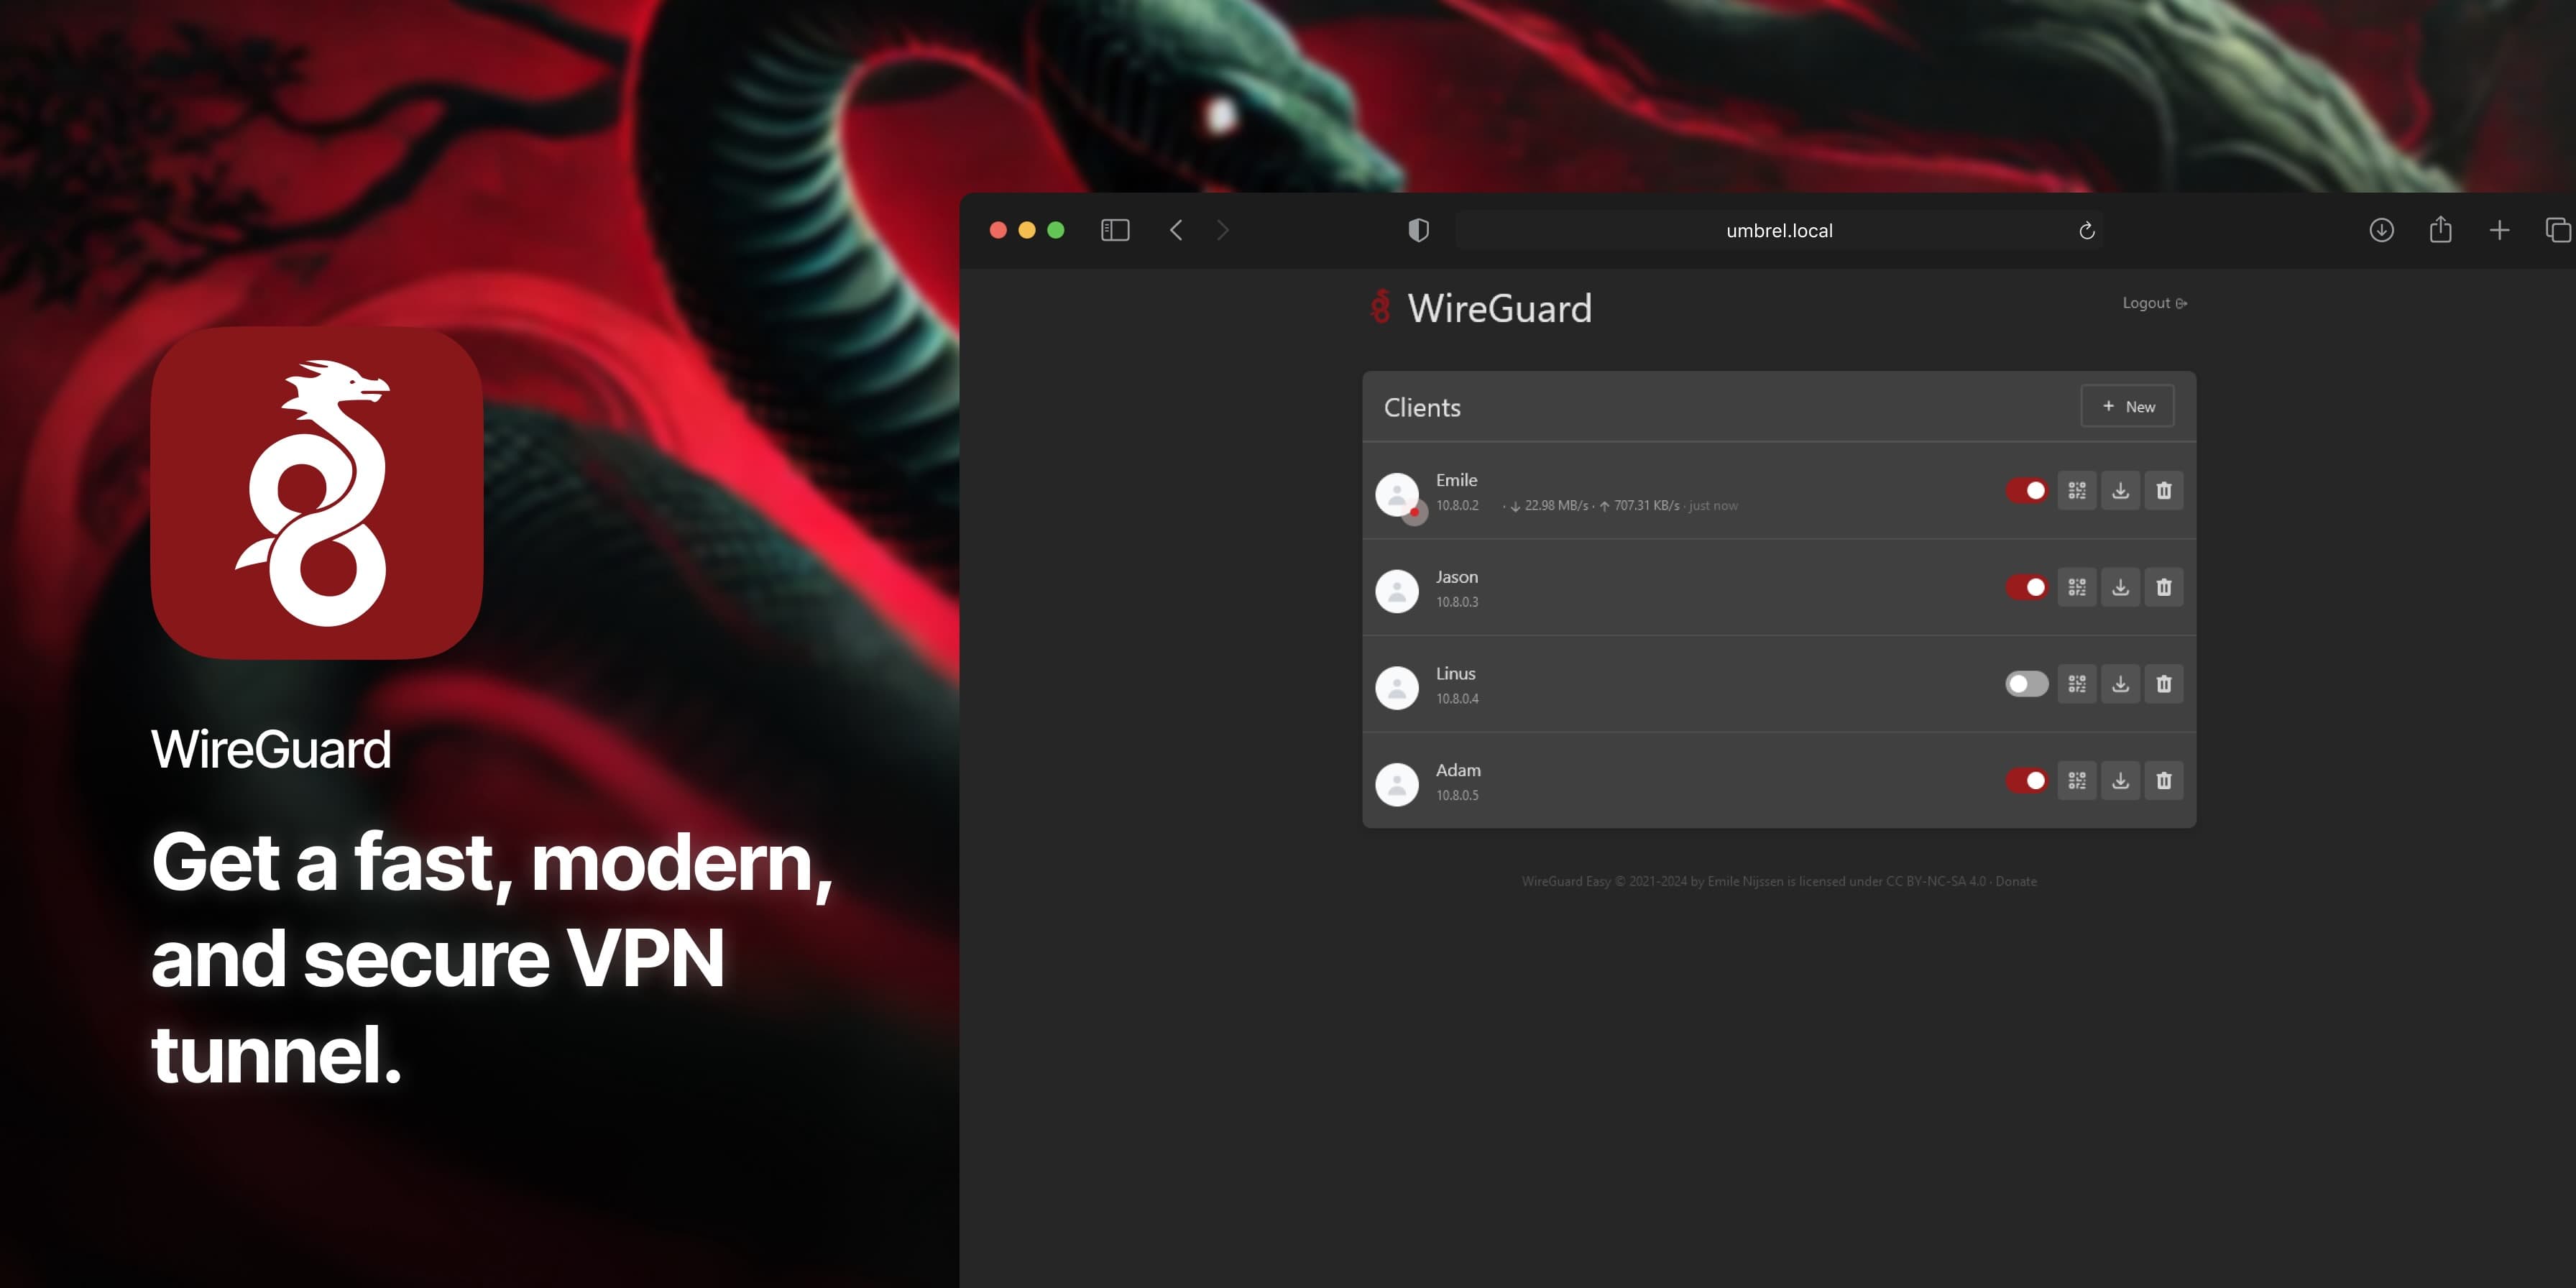Delete the Linus client via trash icon
Viewport: 2576px width, 1288px height.
[x=2164, y=684]
